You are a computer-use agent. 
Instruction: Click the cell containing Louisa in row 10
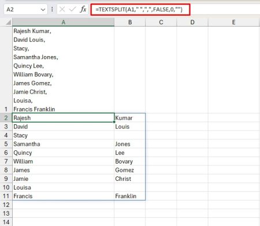point(63,187)
